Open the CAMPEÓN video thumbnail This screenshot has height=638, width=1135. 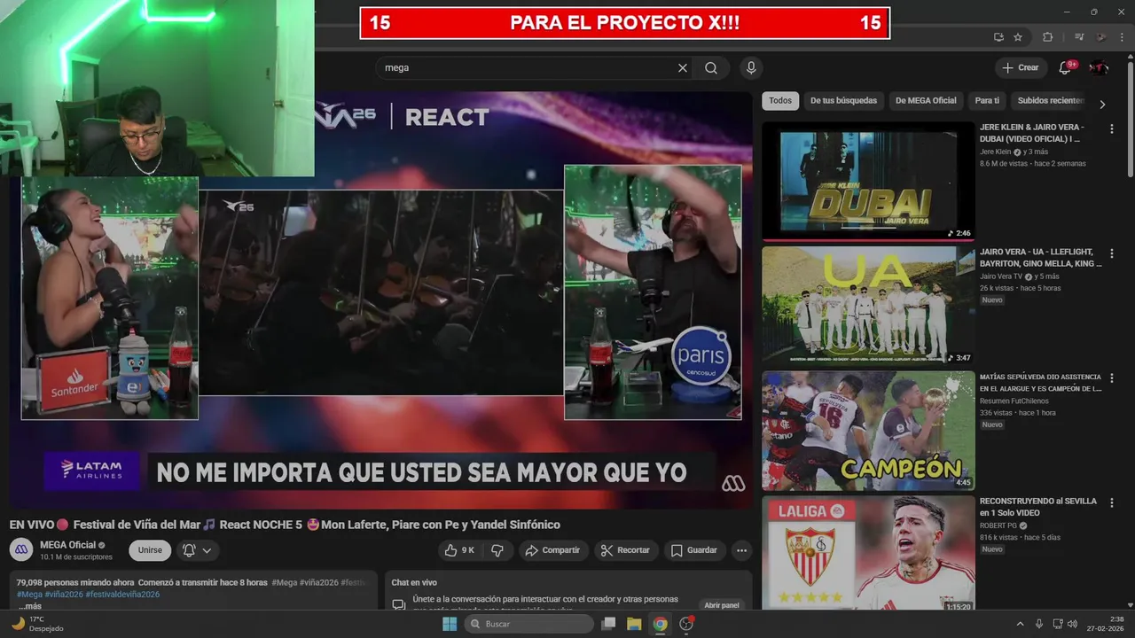coord(868,431)
